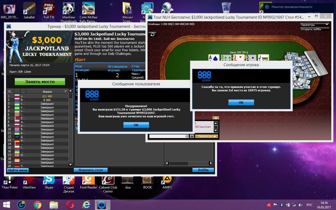Open the doa desktop file
The height and width of the screenshot is (210, 336).
tap(128, 182)
